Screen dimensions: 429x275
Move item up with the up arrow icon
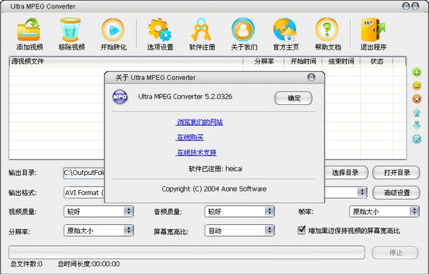tap(417, 113)
